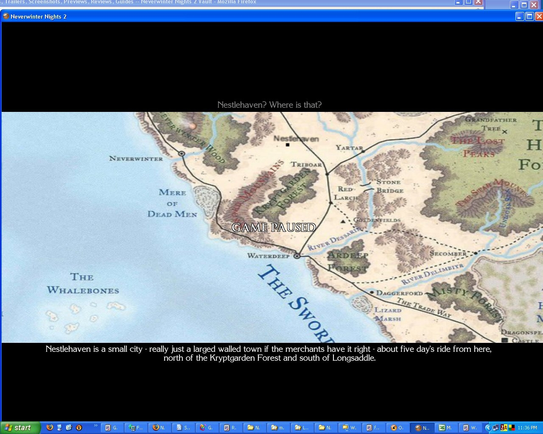Viewport: 543px width, 434px height.
Task: Click the Neverwinter city marker on map
Action: pos(182,153)
